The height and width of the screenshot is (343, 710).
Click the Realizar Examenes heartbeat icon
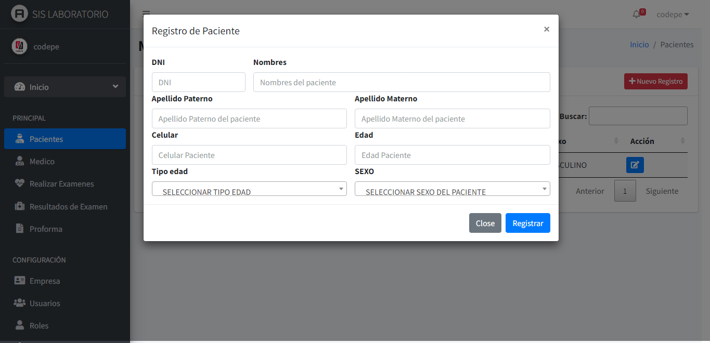point(20,184)
